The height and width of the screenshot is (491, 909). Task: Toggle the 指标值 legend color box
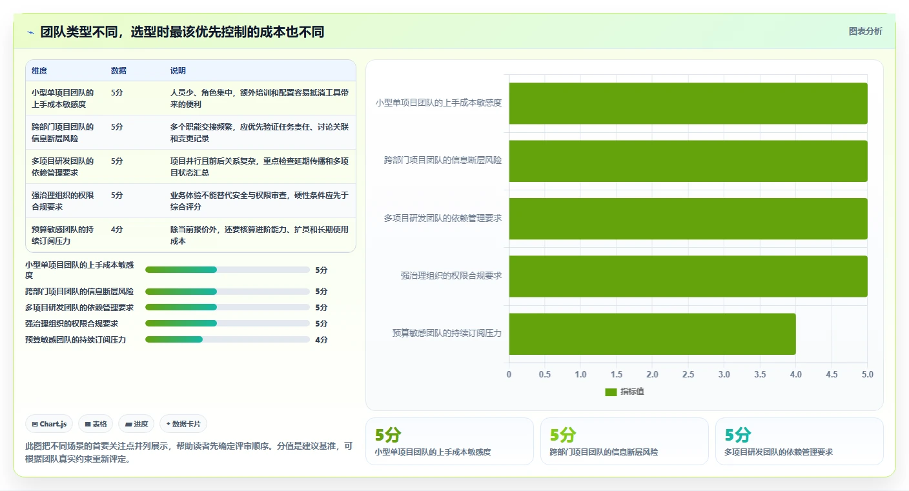[611, 392]
